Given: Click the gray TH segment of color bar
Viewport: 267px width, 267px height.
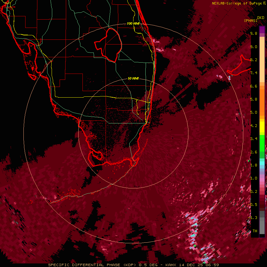Looking at the screenshot, I should click(x=262, y=226).
